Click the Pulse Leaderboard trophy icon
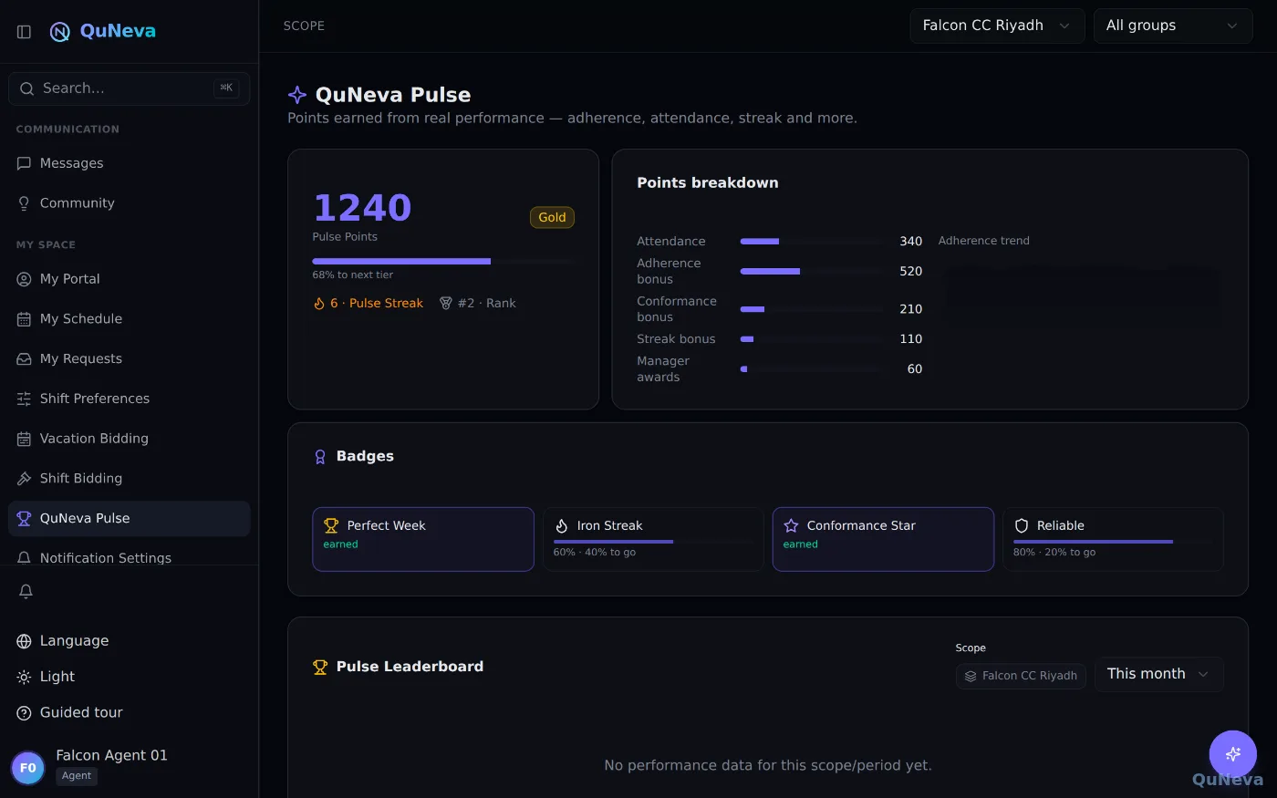 [x=320, y=668]
